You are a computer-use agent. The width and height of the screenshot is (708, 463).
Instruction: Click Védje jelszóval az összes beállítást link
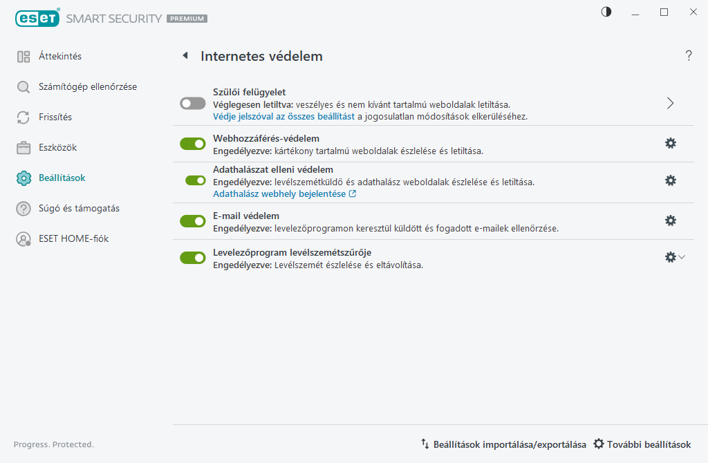(283, 117)
